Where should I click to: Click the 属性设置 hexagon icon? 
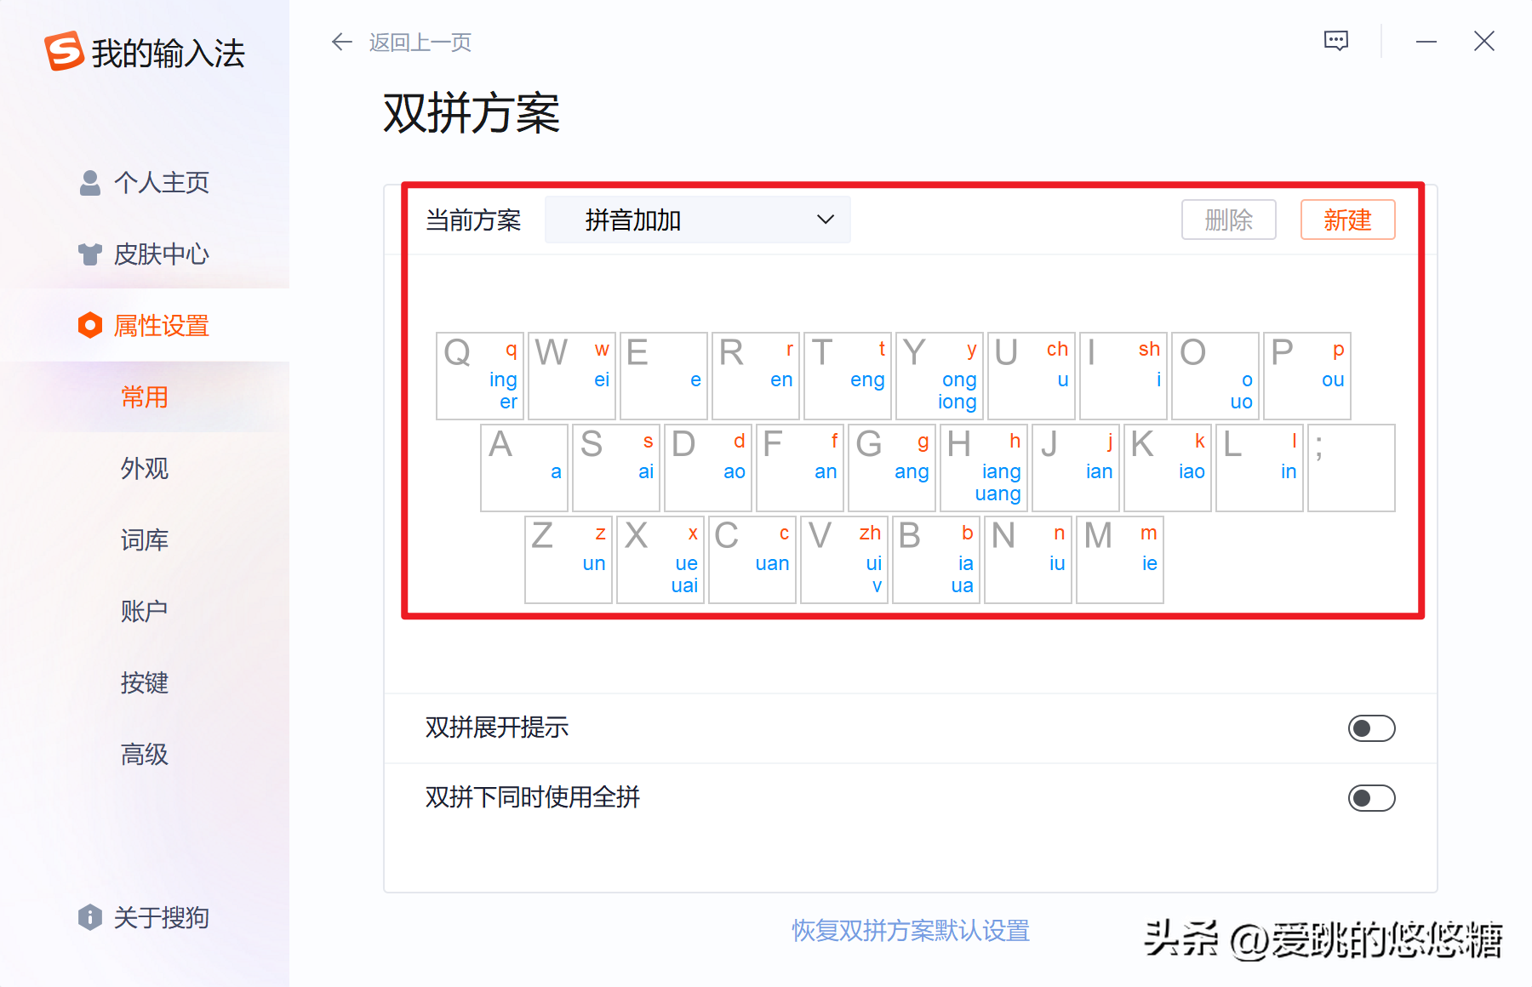coord(90,325)
